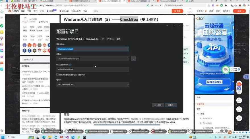The height and width of the screenshot is (139, 250).
Task: Click the solution name info icon
Action: (71, 65)
